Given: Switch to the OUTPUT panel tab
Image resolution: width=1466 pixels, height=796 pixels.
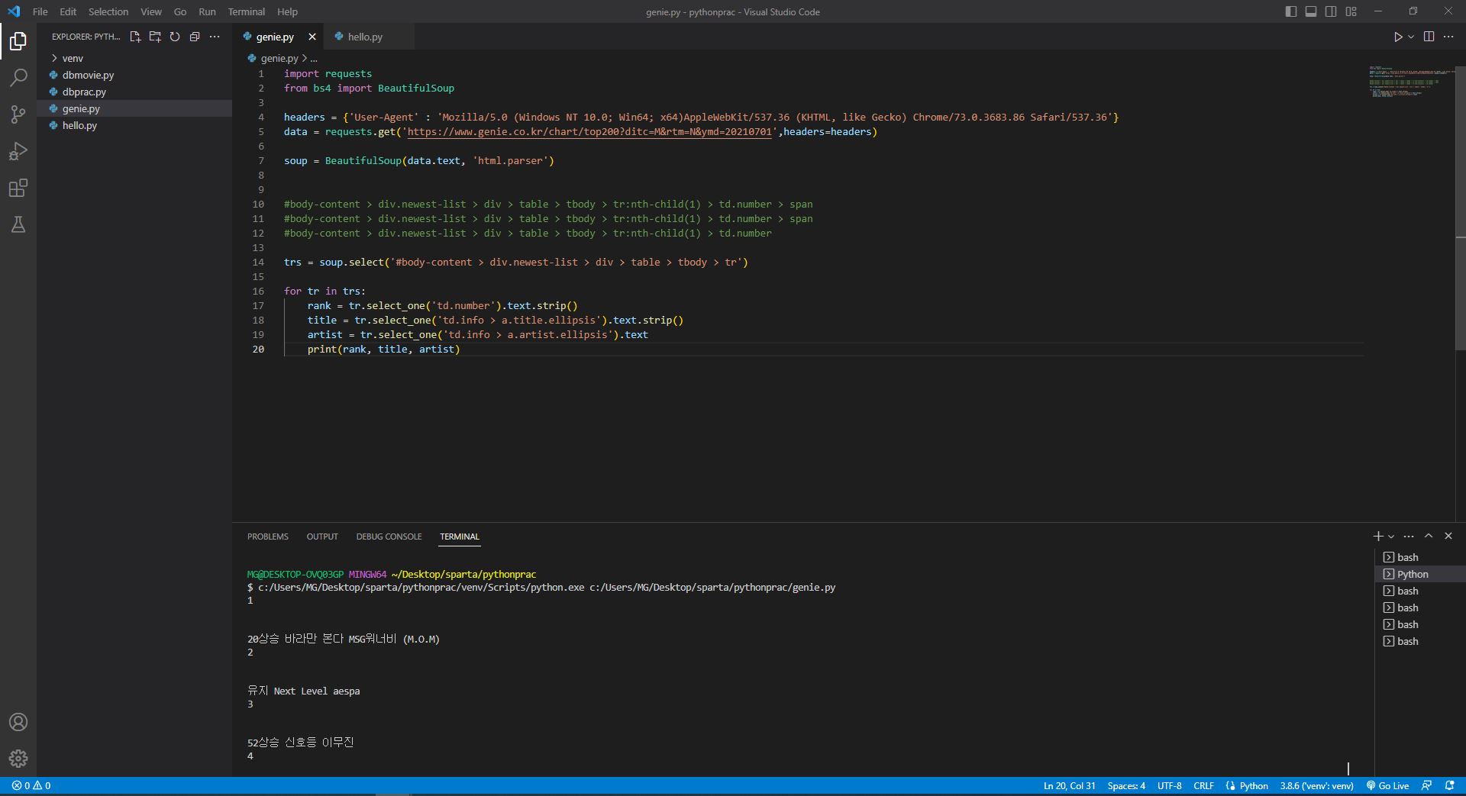Looking at the screenshot, I should point(322,537).
